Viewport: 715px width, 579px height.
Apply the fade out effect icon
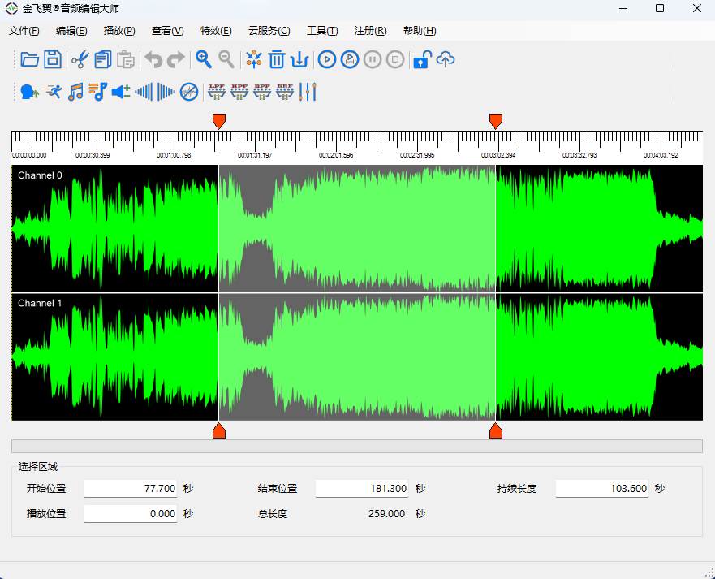pos(166,92)
